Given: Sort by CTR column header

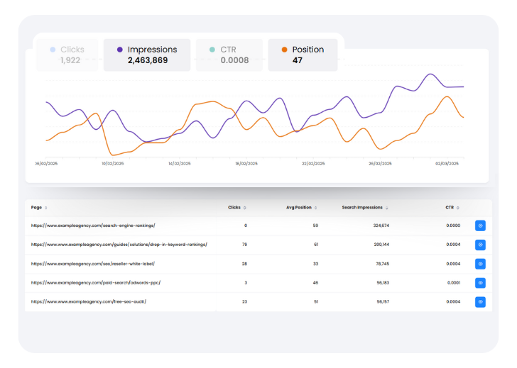Looking at the screenshot, I should point(452,208).
